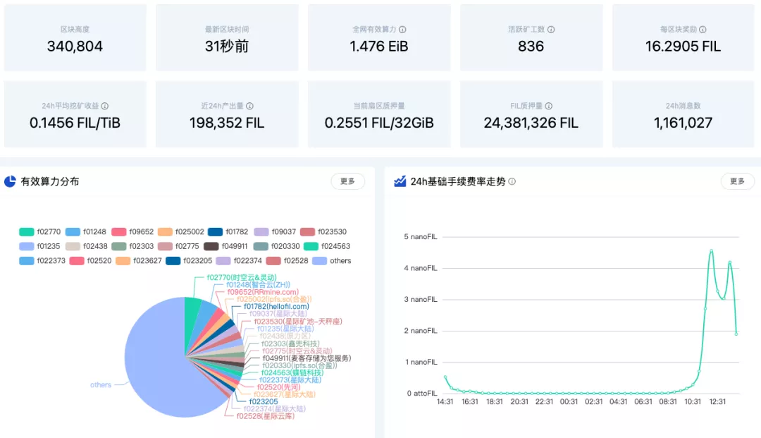
Task: Click the info icon next to 近24h产出量
Action: [x=249, y=105]
